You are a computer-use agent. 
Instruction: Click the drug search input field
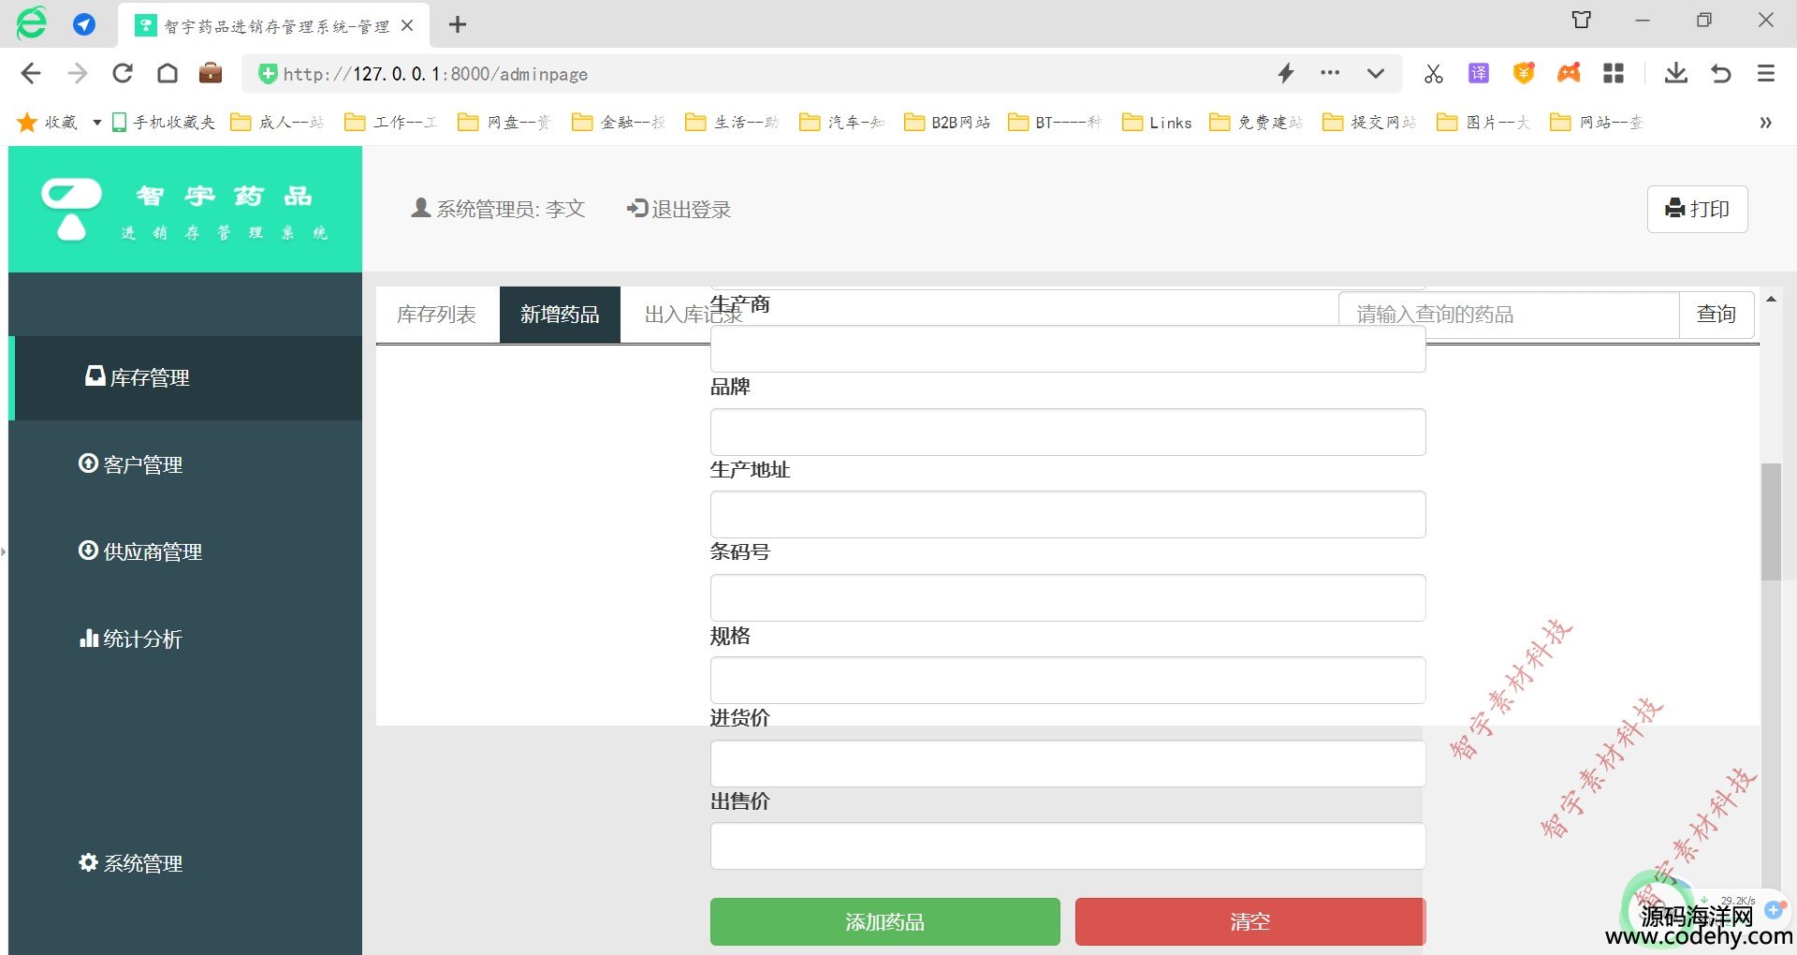(x=1508, y=315)
